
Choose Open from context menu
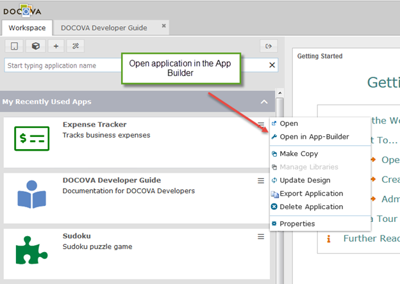[320, 123]
